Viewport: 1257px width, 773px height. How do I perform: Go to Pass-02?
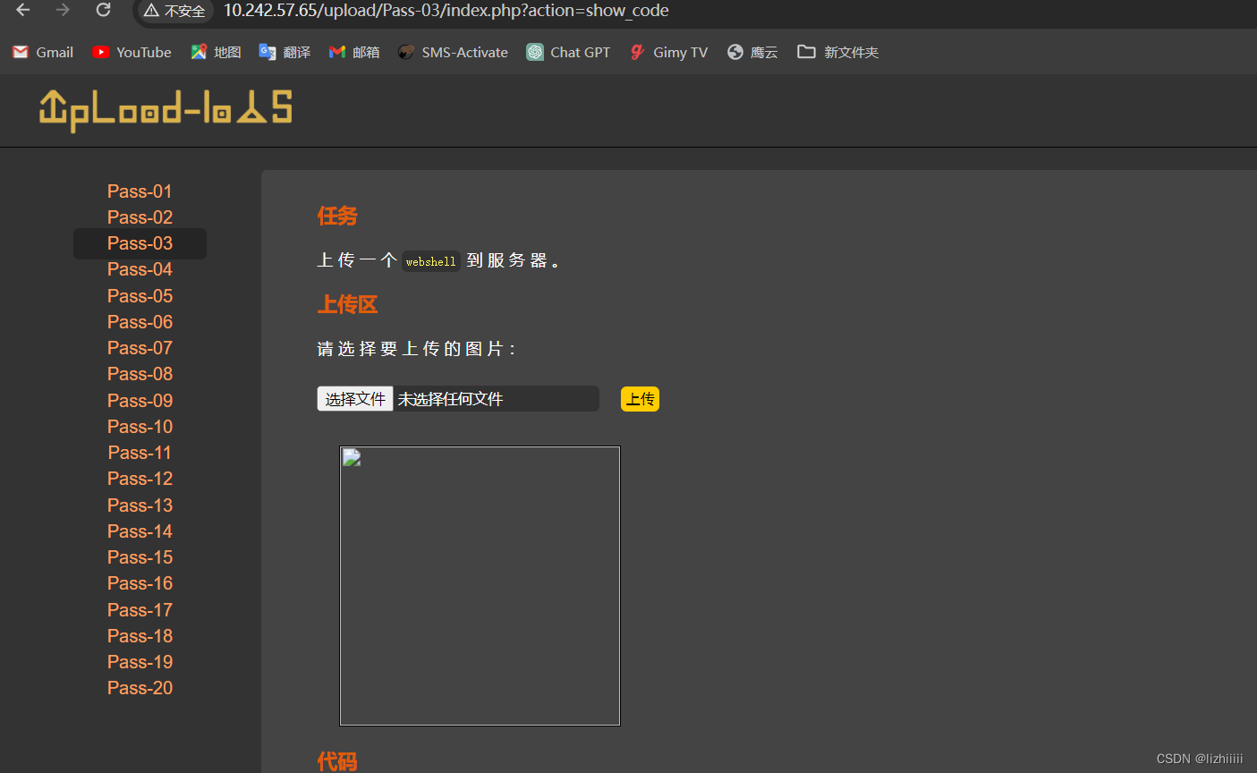point(140,217)
